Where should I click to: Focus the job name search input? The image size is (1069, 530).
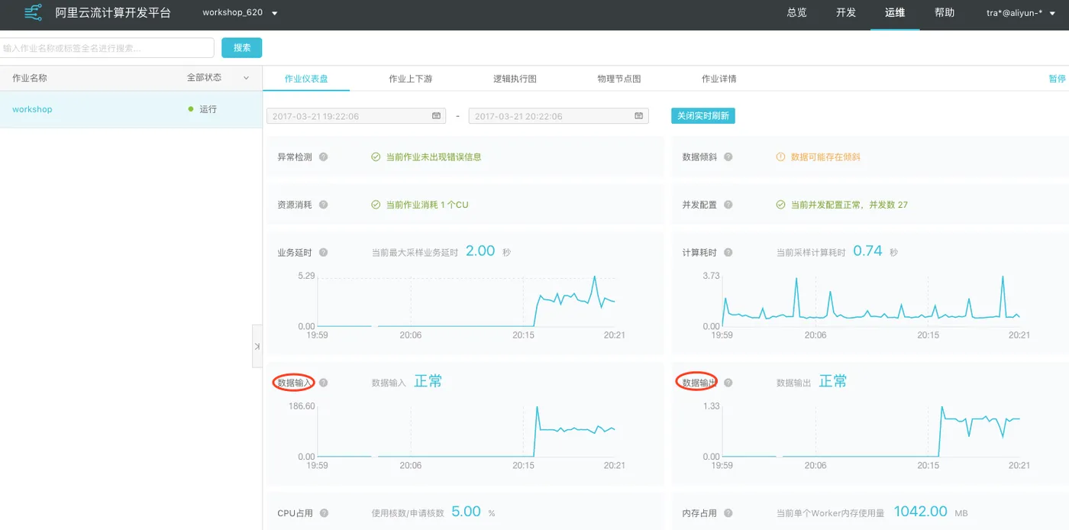107,47
